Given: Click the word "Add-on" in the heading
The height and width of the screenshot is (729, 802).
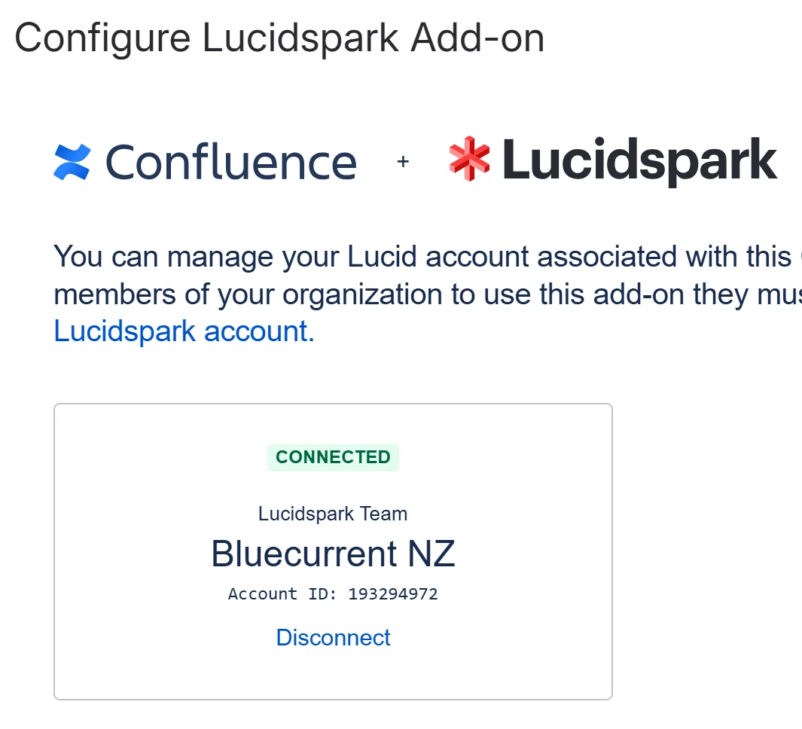Looking at the screenshot, I should point(477,38).
